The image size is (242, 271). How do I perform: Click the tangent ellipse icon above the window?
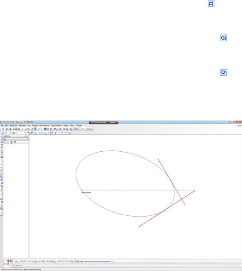point(224,72)
